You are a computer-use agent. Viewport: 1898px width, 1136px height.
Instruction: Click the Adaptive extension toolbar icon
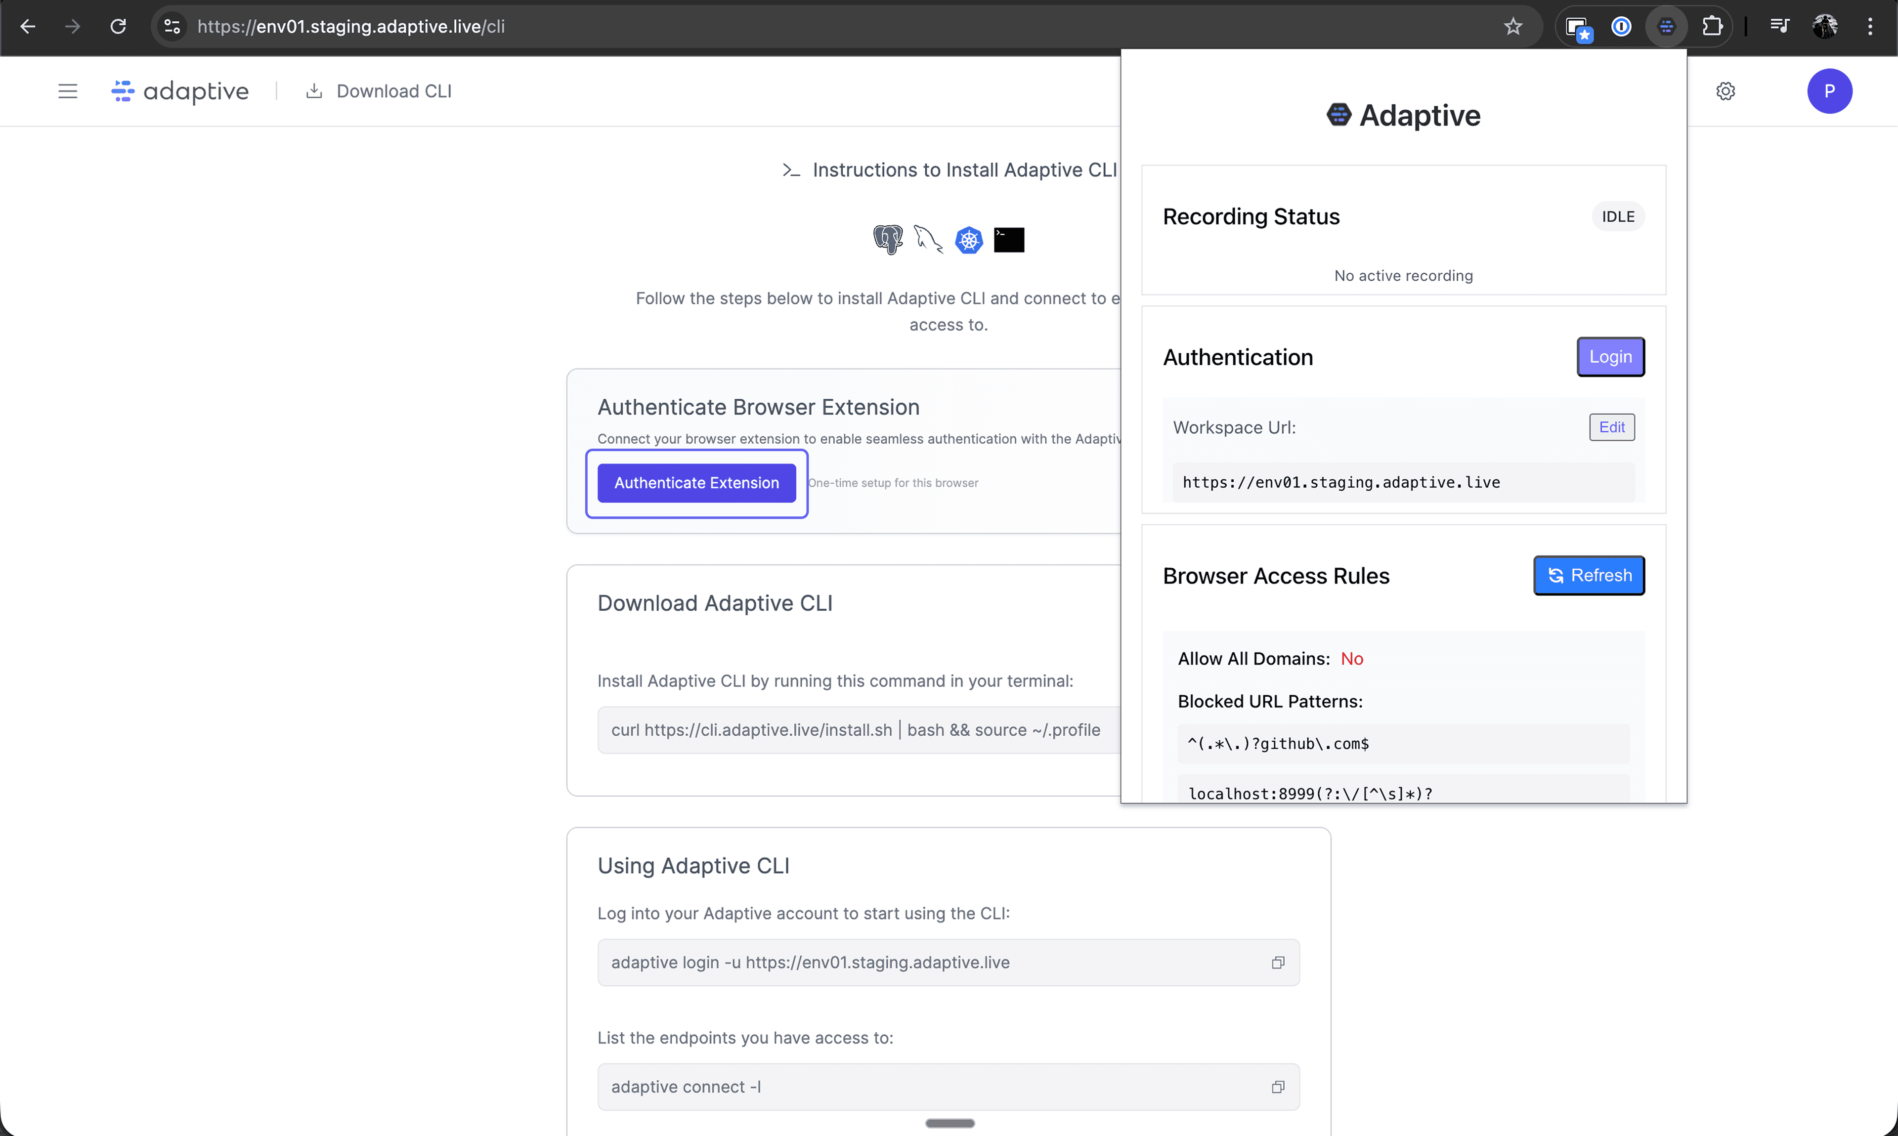(x=1666, y=27)
